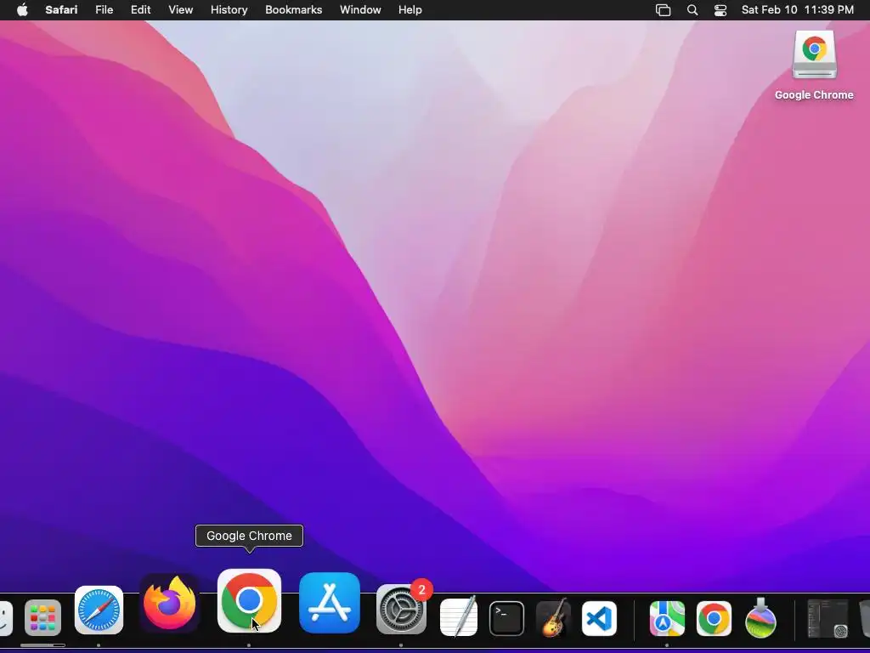Viewport: 870px width, 653px height.
Task: Launch TextEdit from the dock
Action: point(458,616)
